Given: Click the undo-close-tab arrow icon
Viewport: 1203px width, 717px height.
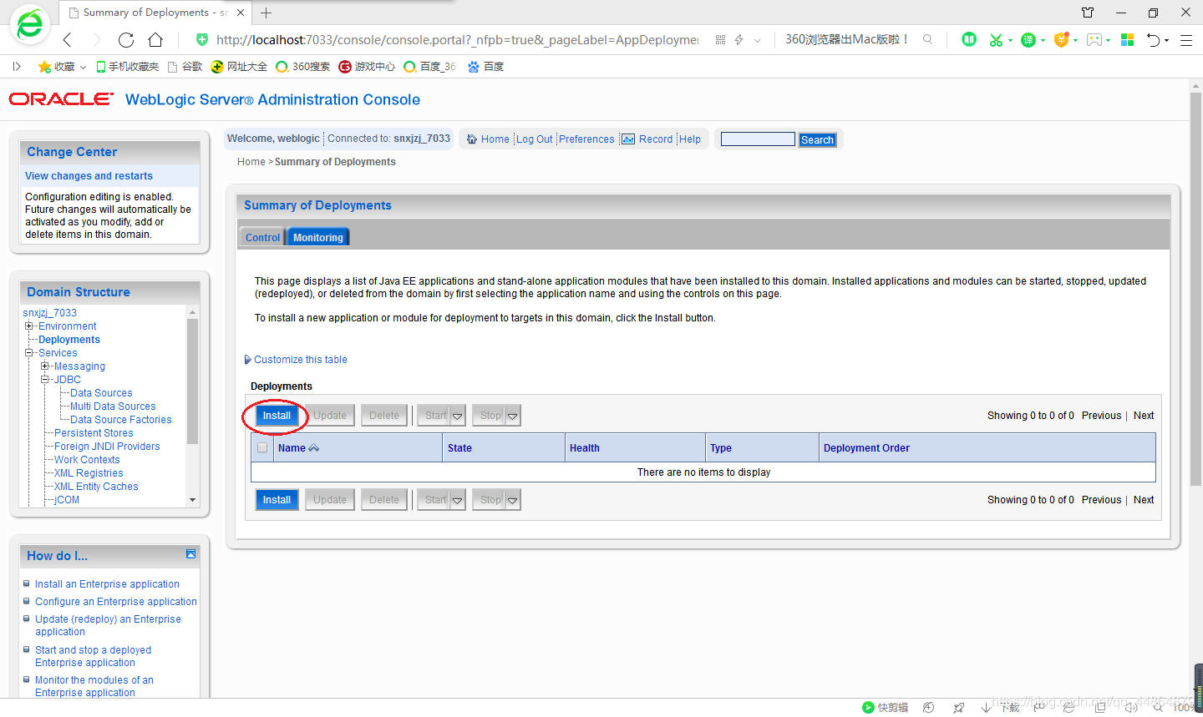Looking at the screenshot, I should [x=1153, y=39].
